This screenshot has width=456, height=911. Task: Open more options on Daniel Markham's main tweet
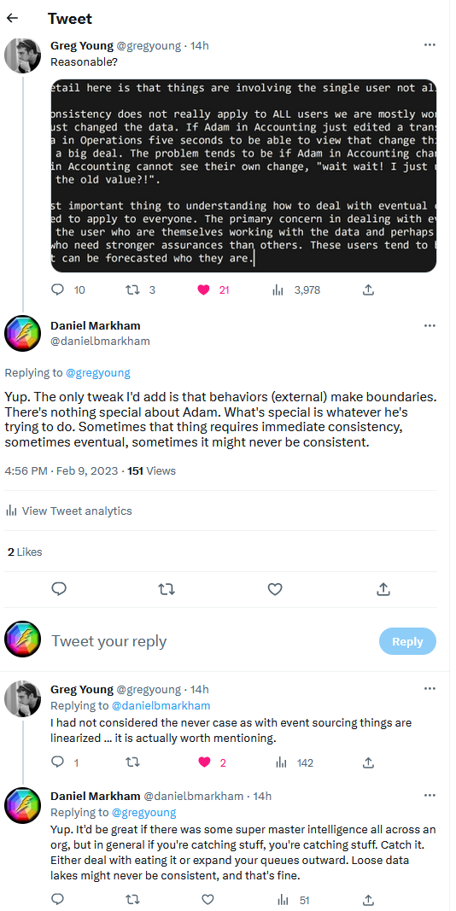point(430,325)
